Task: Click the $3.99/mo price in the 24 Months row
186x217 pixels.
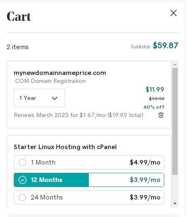Action: pyautogui.click(x=145, y=197)
